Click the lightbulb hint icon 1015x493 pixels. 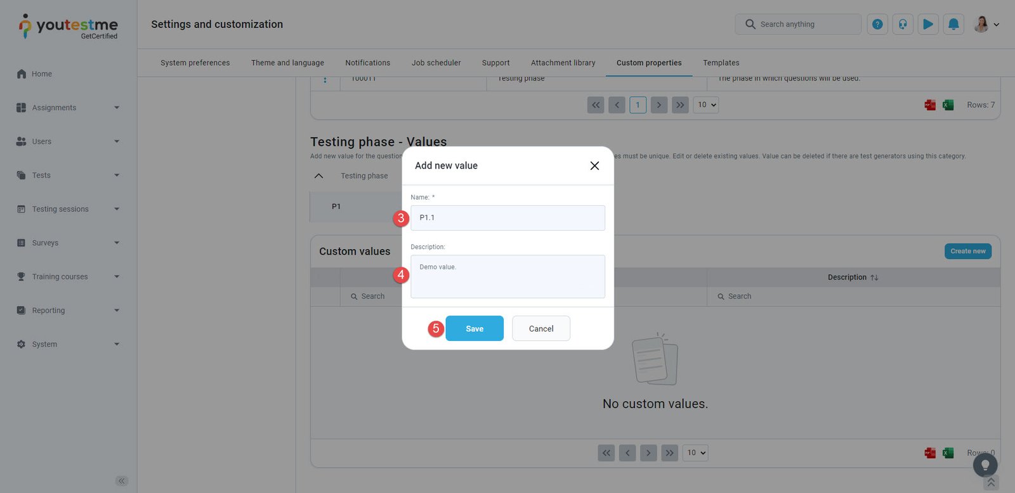point(985,465)
